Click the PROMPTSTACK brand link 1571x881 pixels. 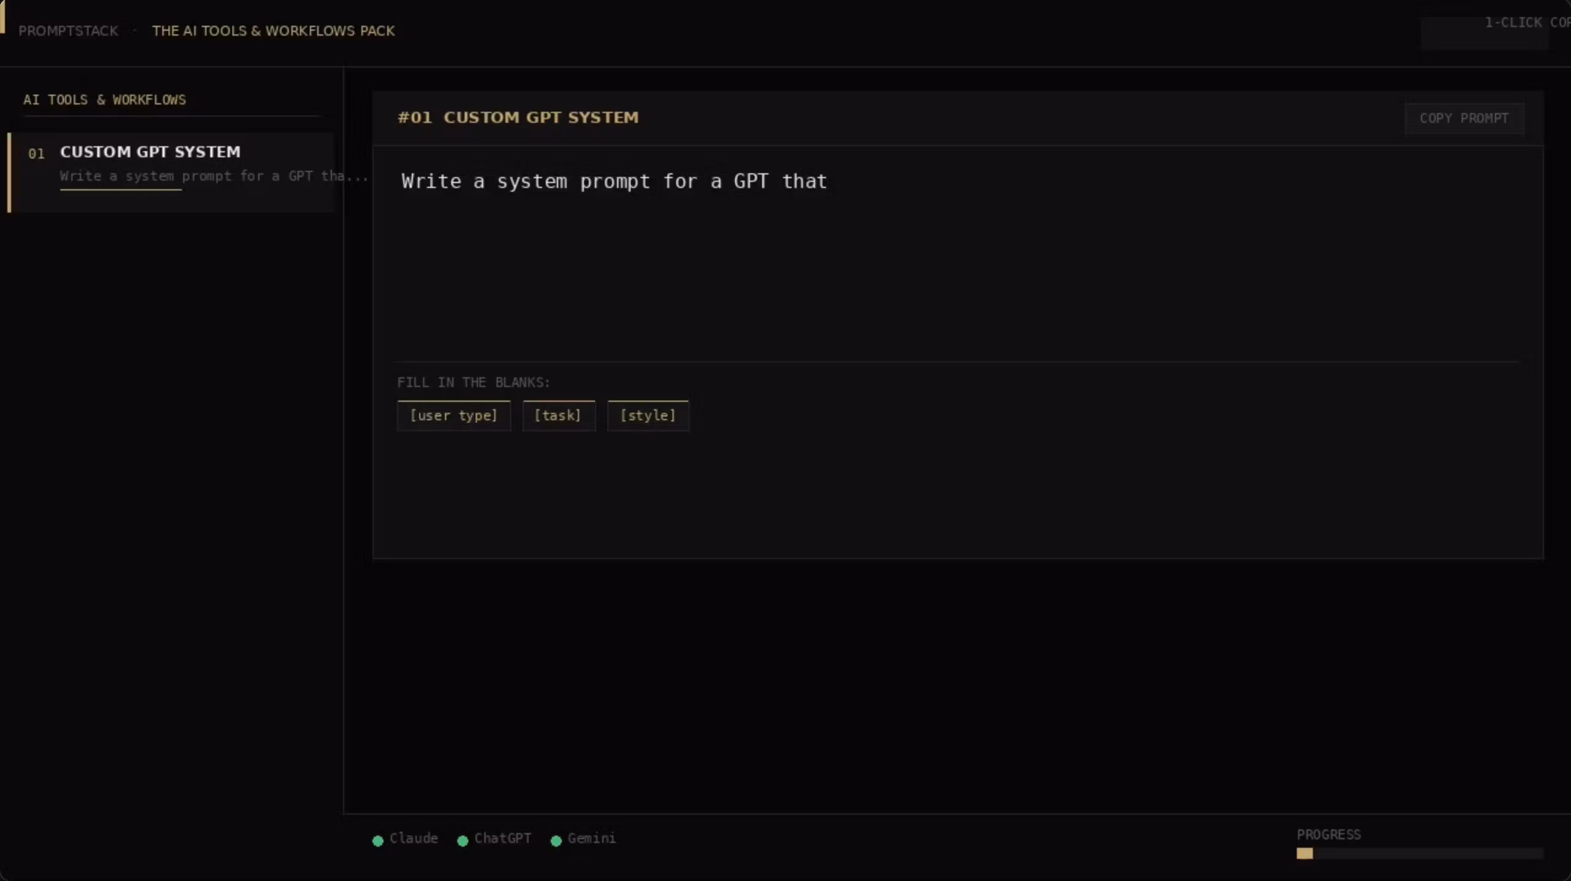click(68, 31)
